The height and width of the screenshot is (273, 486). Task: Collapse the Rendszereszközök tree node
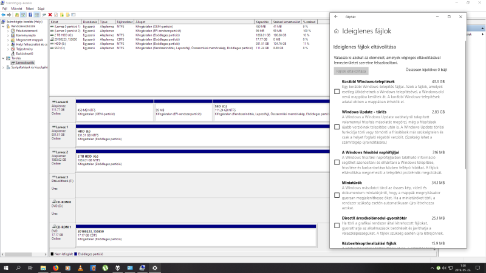coord(4,26)
